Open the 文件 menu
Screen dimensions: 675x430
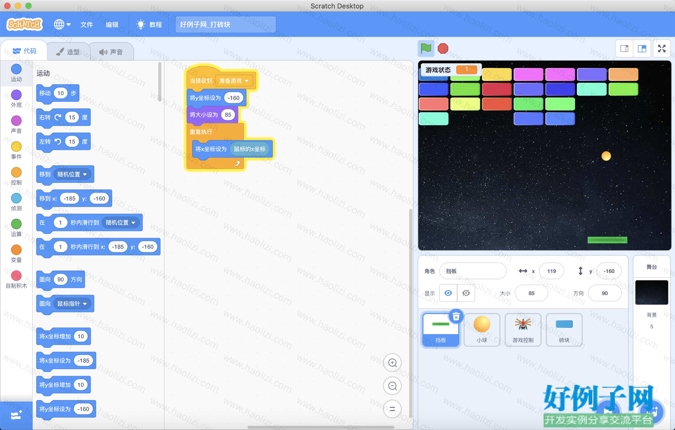[x=86, y=25]
